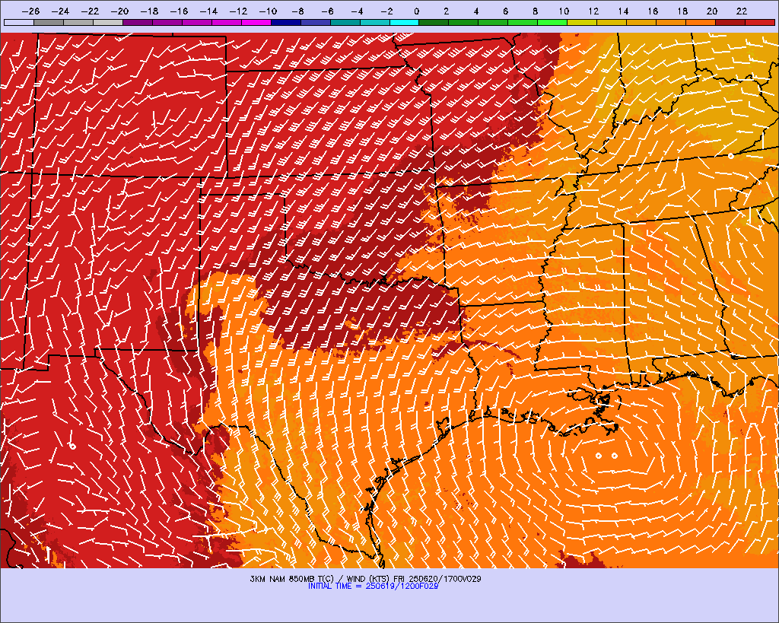779x623 pixels.
Task: Click the bright magenta swatch between -12 and -10
Action: tap(257, 22)
